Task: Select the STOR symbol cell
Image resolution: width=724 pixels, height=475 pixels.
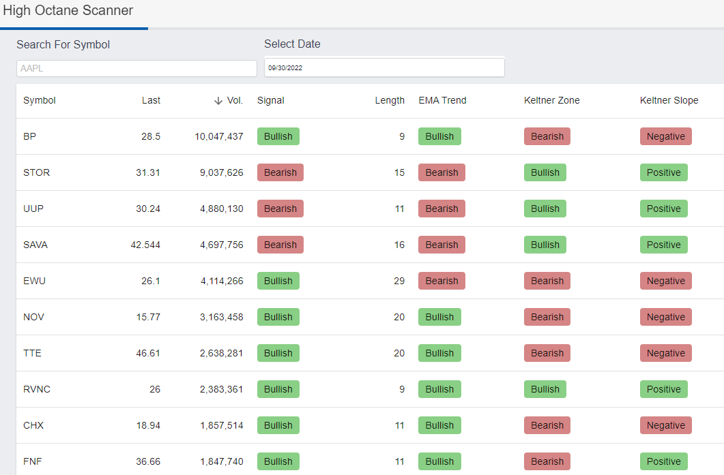Action: pyautogui.click(x=36, y=172)
